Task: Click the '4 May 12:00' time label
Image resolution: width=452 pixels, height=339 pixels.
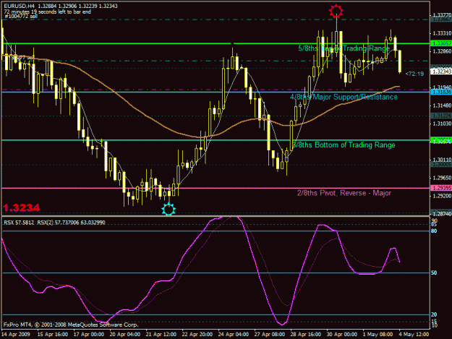Action: [414, 335]
